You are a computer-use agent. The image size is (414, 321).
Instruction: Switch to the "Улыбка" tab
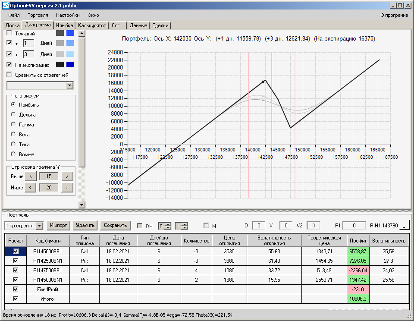[x=65, y=25]
